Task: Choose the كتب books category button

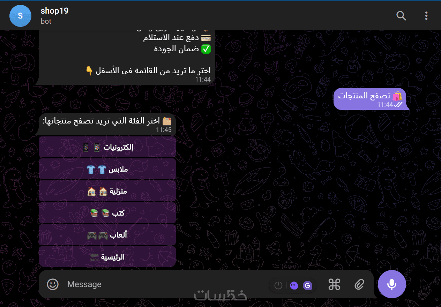Action: 107,213
